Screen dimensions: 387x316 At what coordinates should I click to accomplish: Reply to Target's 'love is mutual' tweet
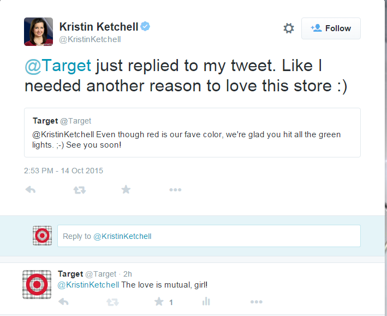click(x=63, y=301)
